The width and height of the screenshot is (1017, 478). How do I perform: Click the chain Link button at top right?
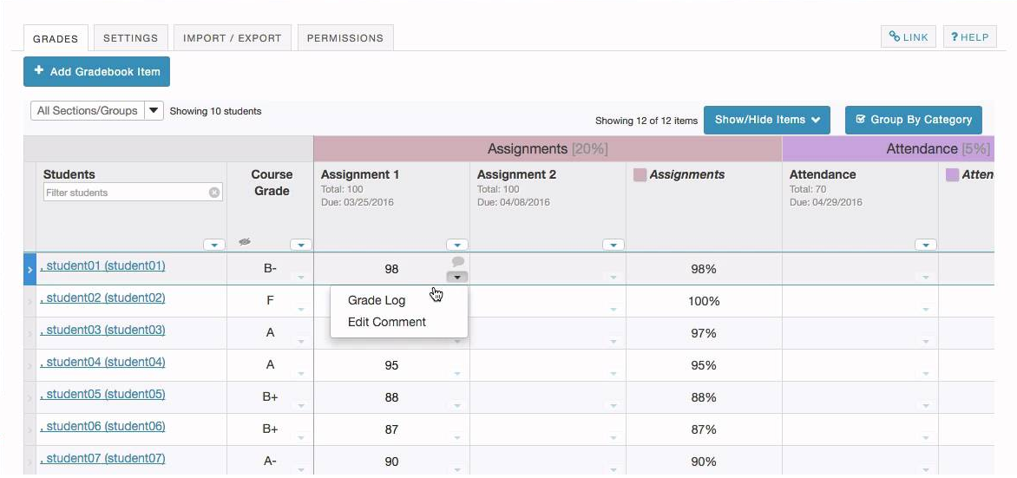coord(909,37)
